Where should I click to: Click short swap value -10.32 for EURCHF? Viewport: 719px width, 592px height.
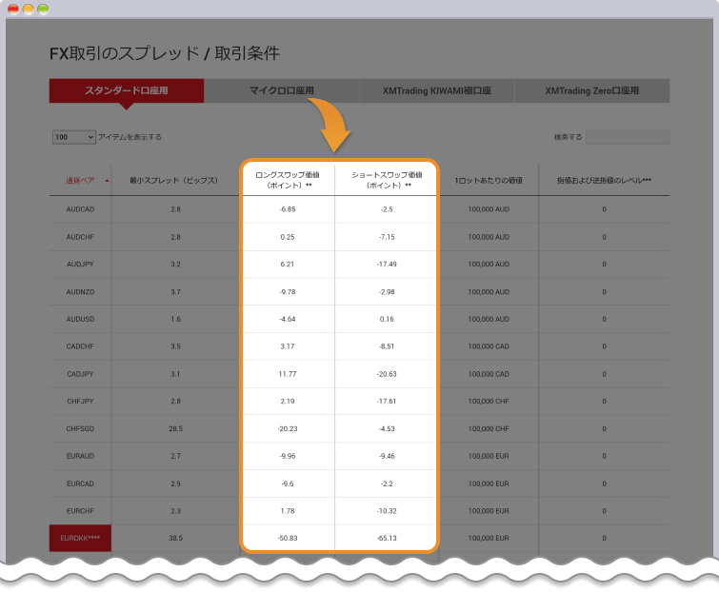387,511
